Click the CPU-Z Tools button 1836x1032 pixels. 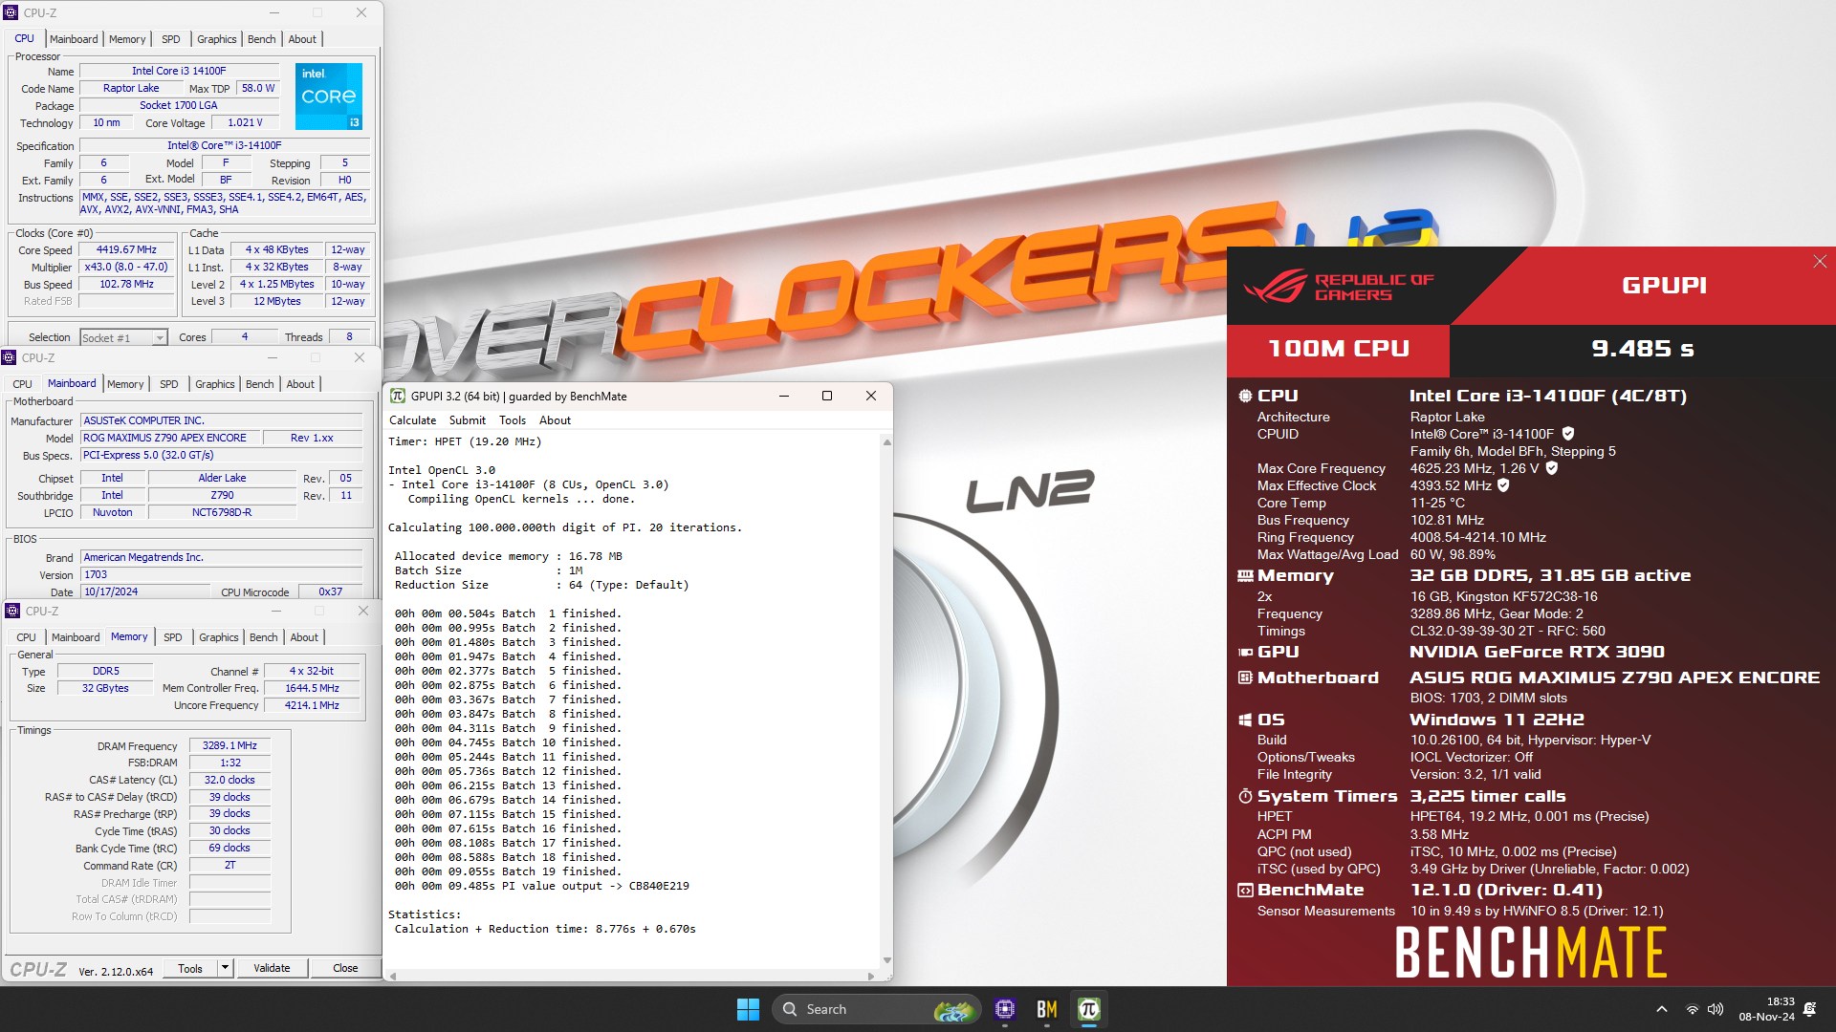click(190, 968)
